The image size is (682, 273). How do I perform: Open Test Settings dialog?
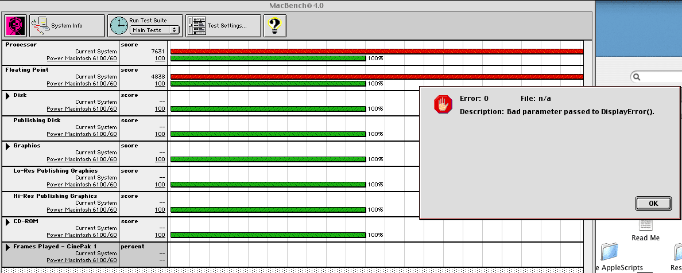223,26
